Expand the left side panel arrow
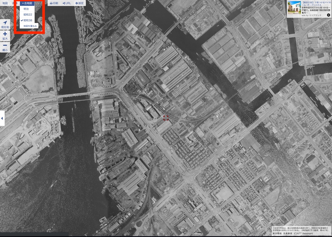The image size is (332, 237). click(2, 118)
